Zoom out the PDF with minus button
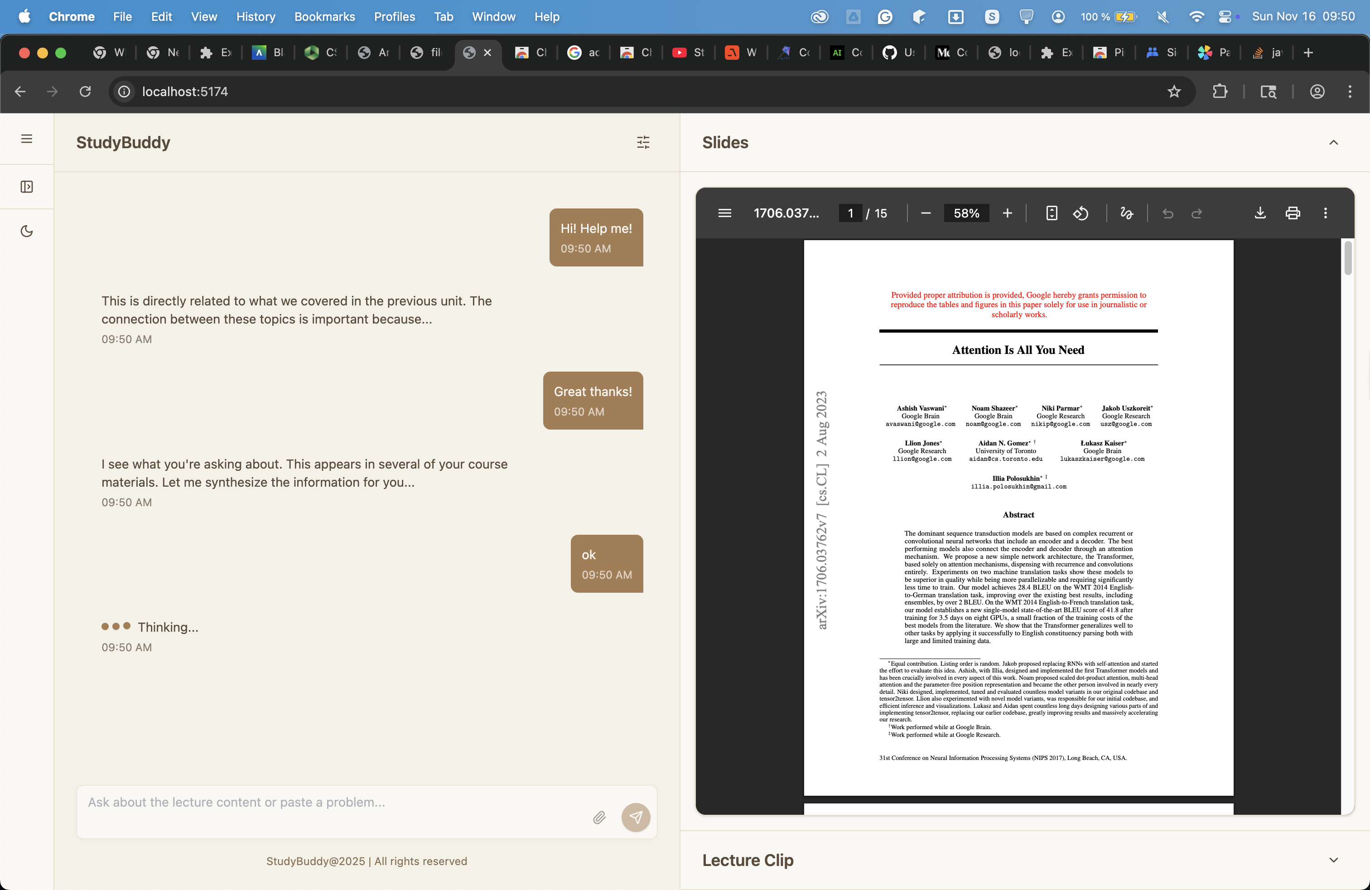 [x=926, y=213]
